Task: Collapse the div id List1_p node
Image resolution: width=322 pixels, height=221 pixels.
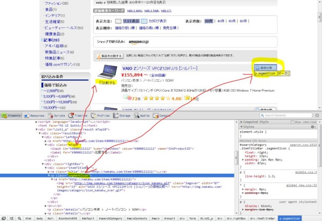Action: click(36, 129)
